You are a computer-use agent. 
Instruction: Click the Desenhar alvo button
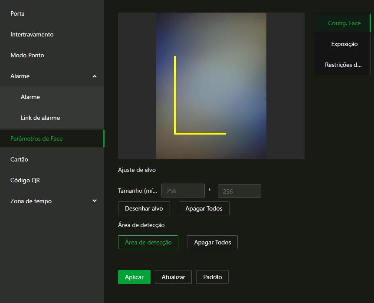point(144,208)
